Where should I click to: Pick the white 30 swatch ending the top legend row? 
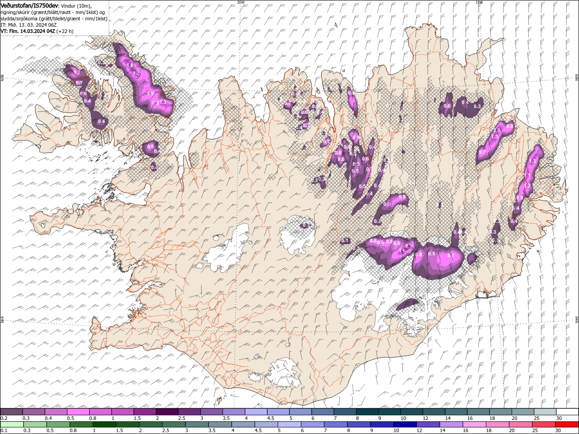click(x=567, y=411)
